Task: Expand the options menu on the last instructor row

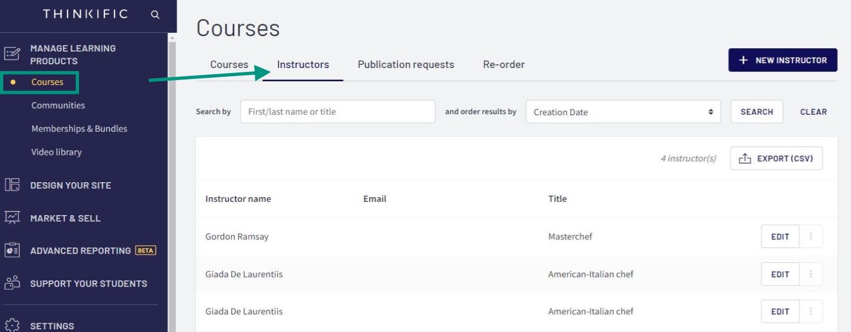Action: 811,311
